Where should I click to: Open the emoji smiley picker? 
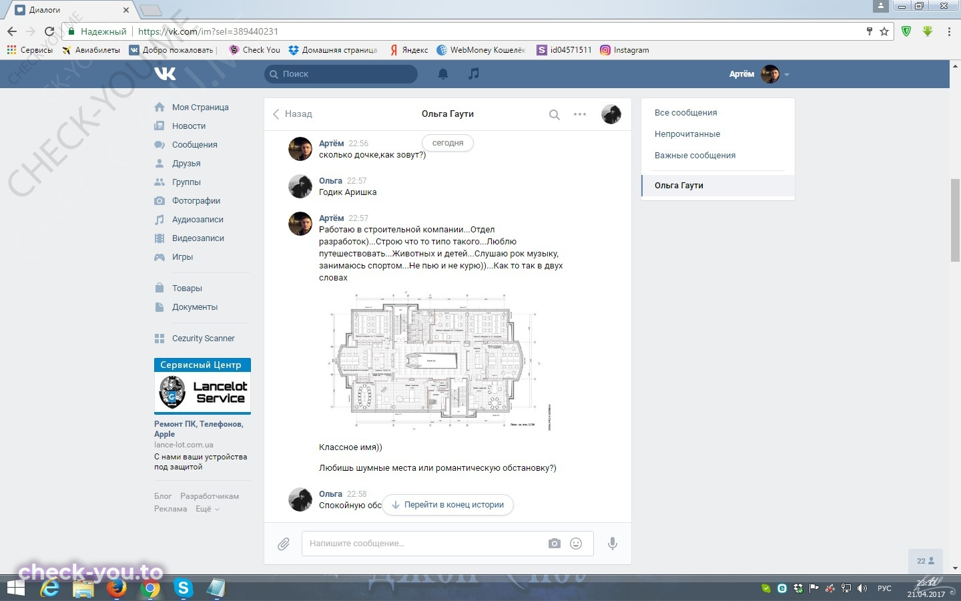coord(576,544)
